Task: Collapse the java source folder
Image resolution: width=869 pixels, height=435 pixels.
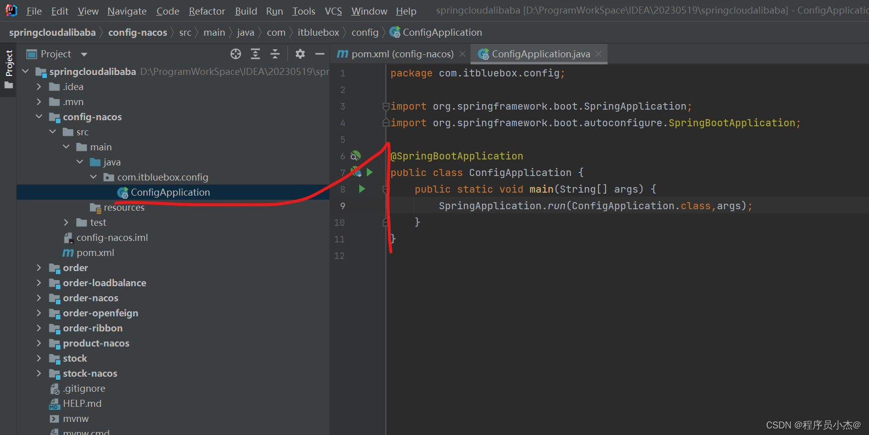Action: pyautogui.click(x=80, y=162)
